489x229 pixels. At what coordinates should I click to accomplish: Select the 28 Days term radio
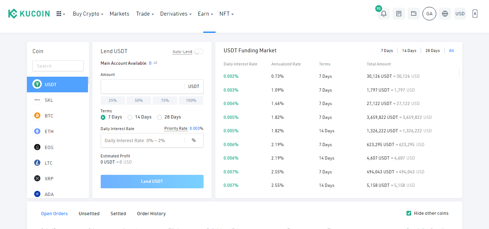159,117
